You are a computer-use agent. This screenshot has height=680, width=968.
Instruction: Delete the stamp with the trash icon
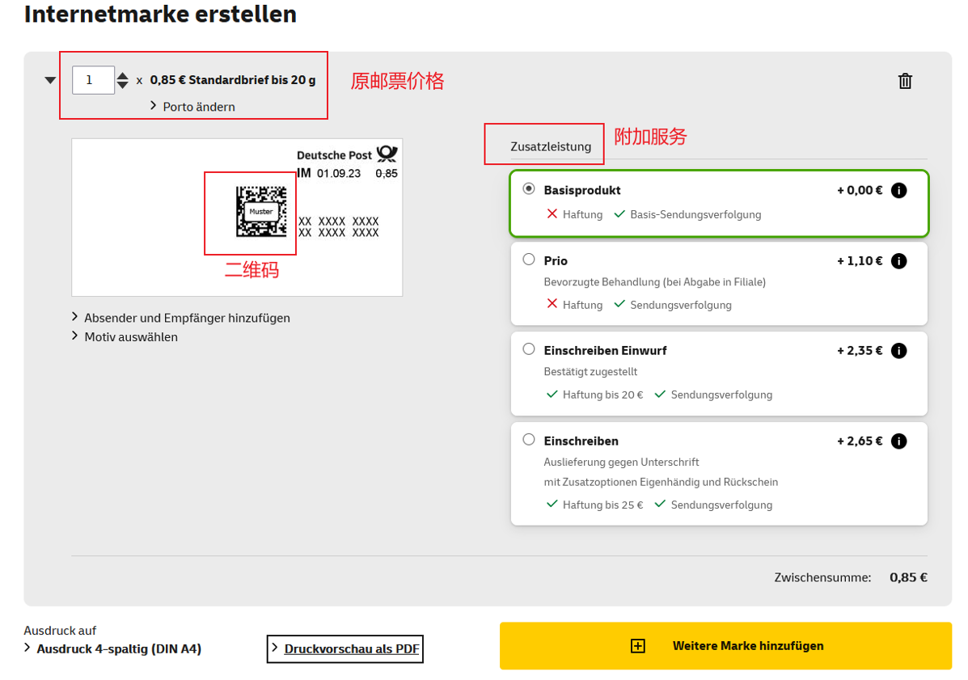pyautogui.click(x=904, y=81)
